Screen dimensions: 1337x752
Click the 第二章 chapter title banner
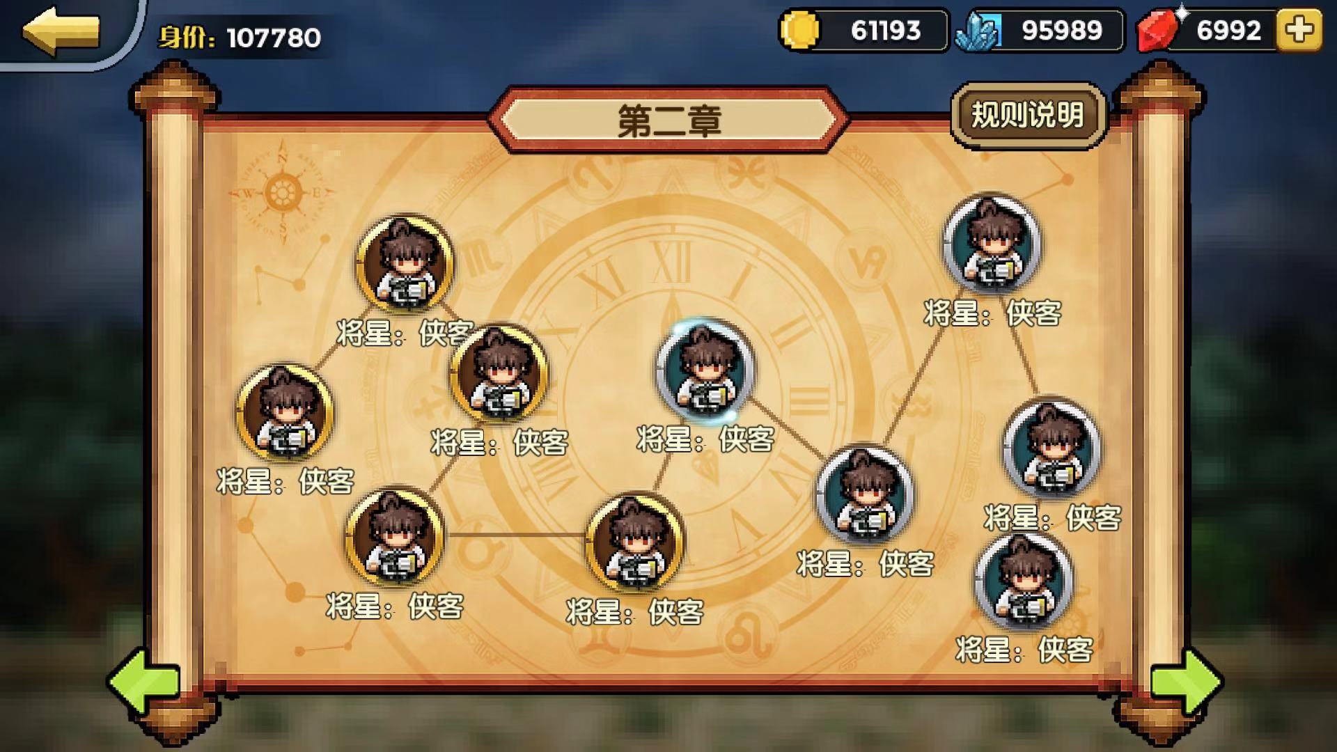tap(668, 120)
